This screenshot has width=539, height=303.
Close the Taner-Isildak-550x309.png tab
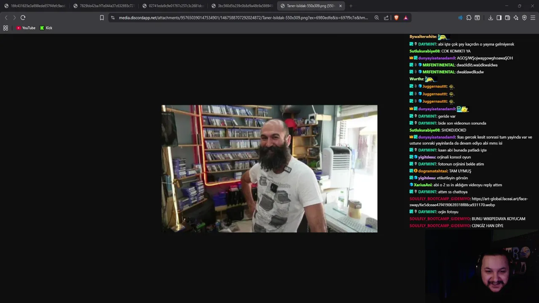[340, 6]
